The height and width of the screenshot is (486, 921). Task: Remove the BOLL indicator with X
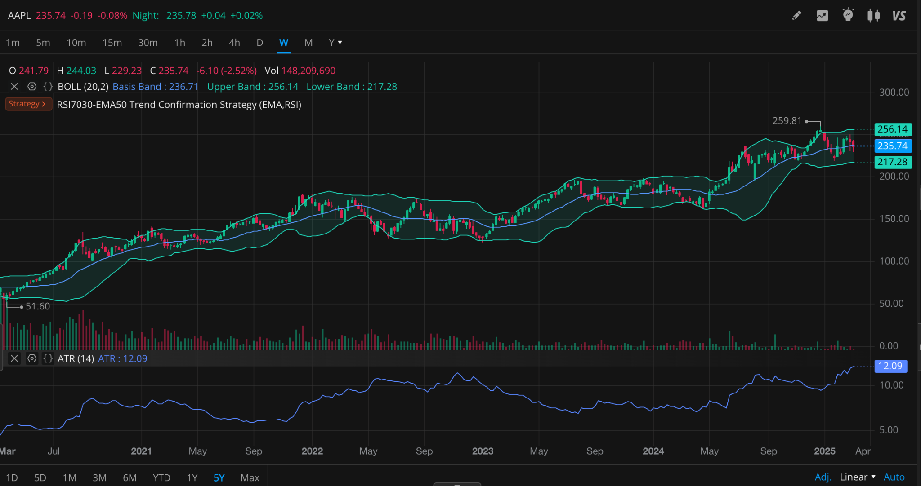pos(14,86)
